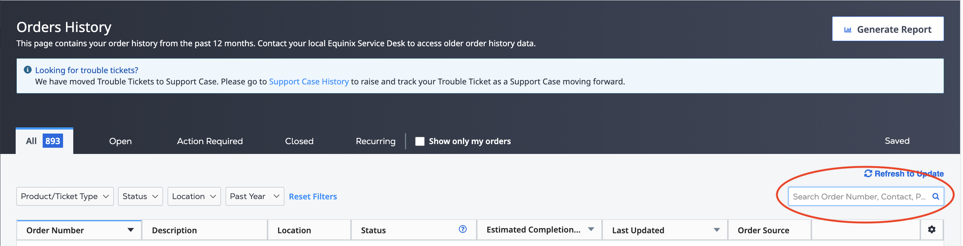
Task: Open the Status filter dropdown
Action: click(x=140, y=197)
